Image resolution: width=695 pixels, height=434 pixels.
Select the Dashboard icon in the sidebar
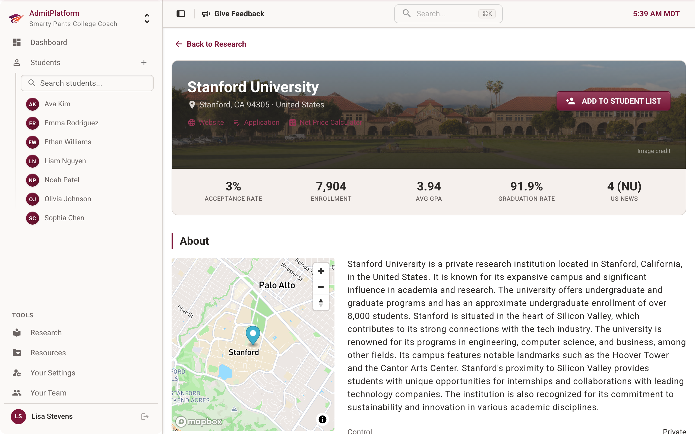(x=16, y=42)
